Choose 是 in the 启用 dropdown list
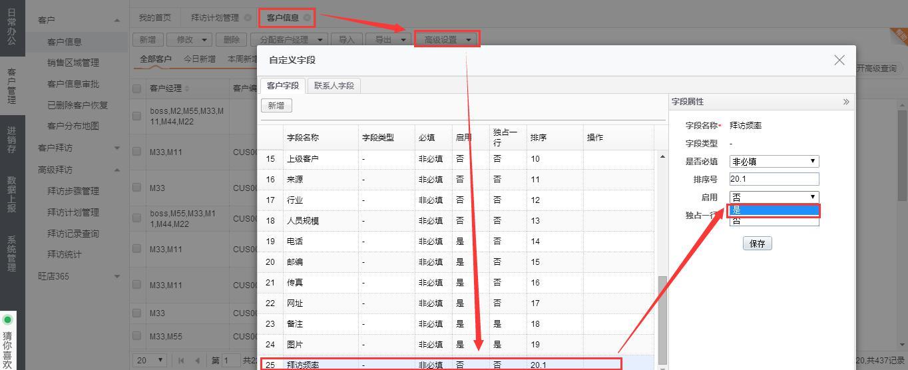This screenshot has height=370, width=908. click(774, 210)
